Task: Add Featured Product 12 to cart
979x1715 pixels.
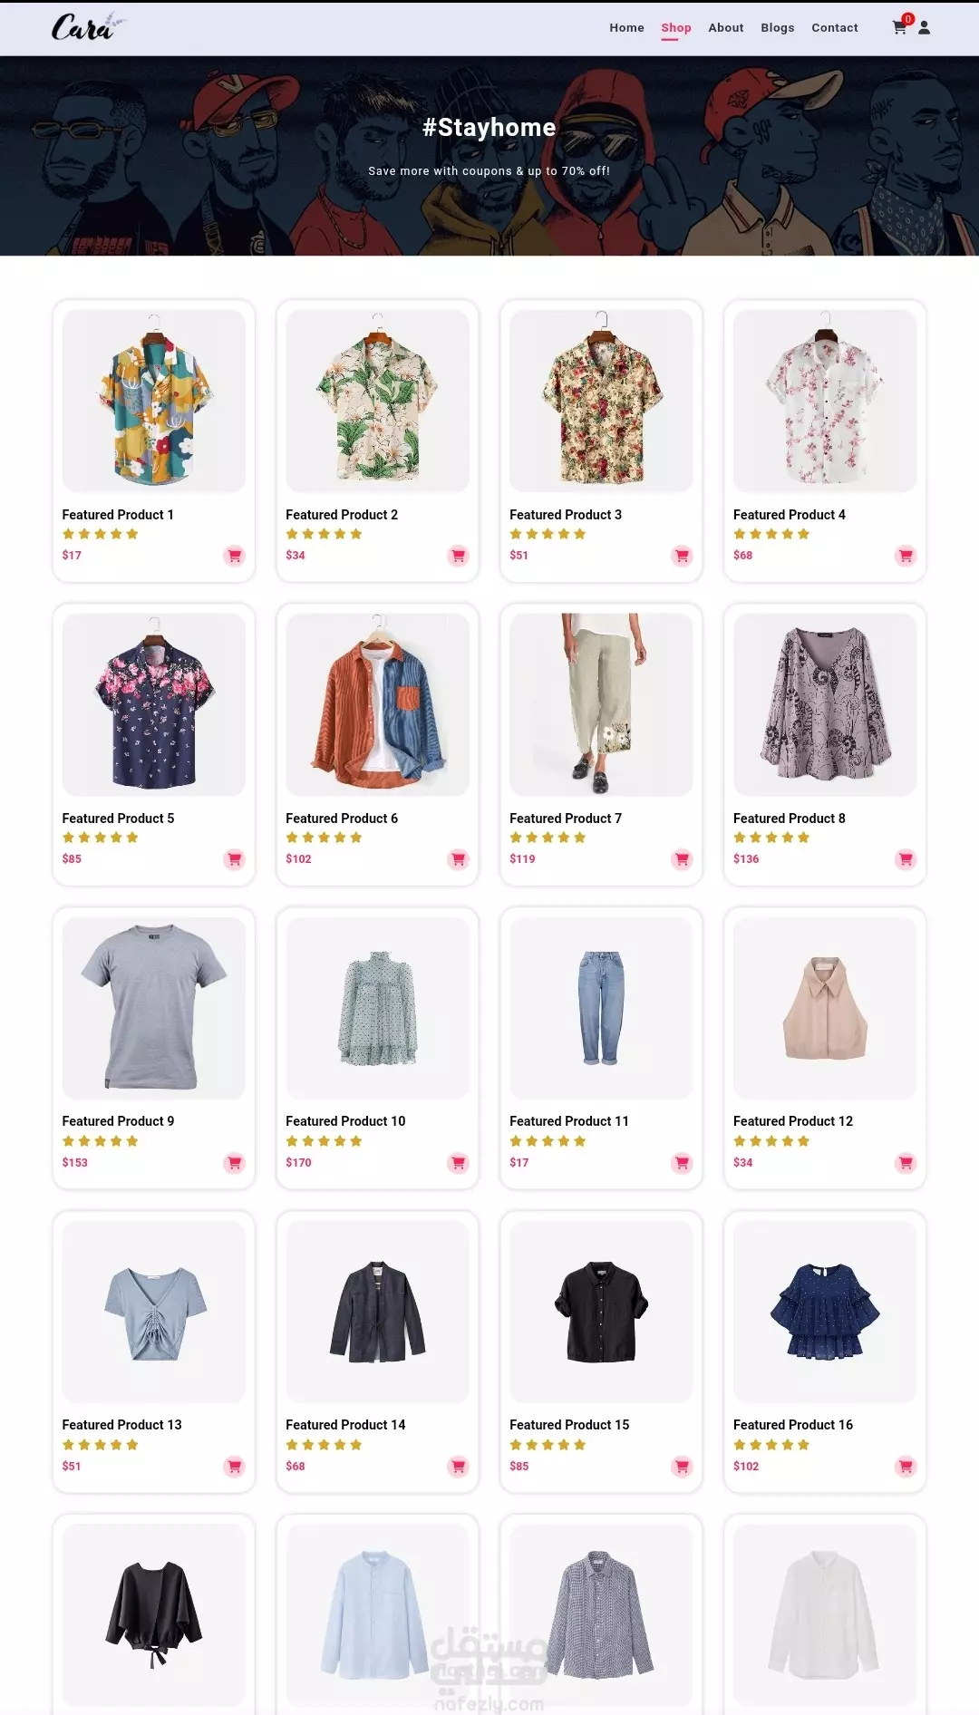Action: tap(906, 1163)
